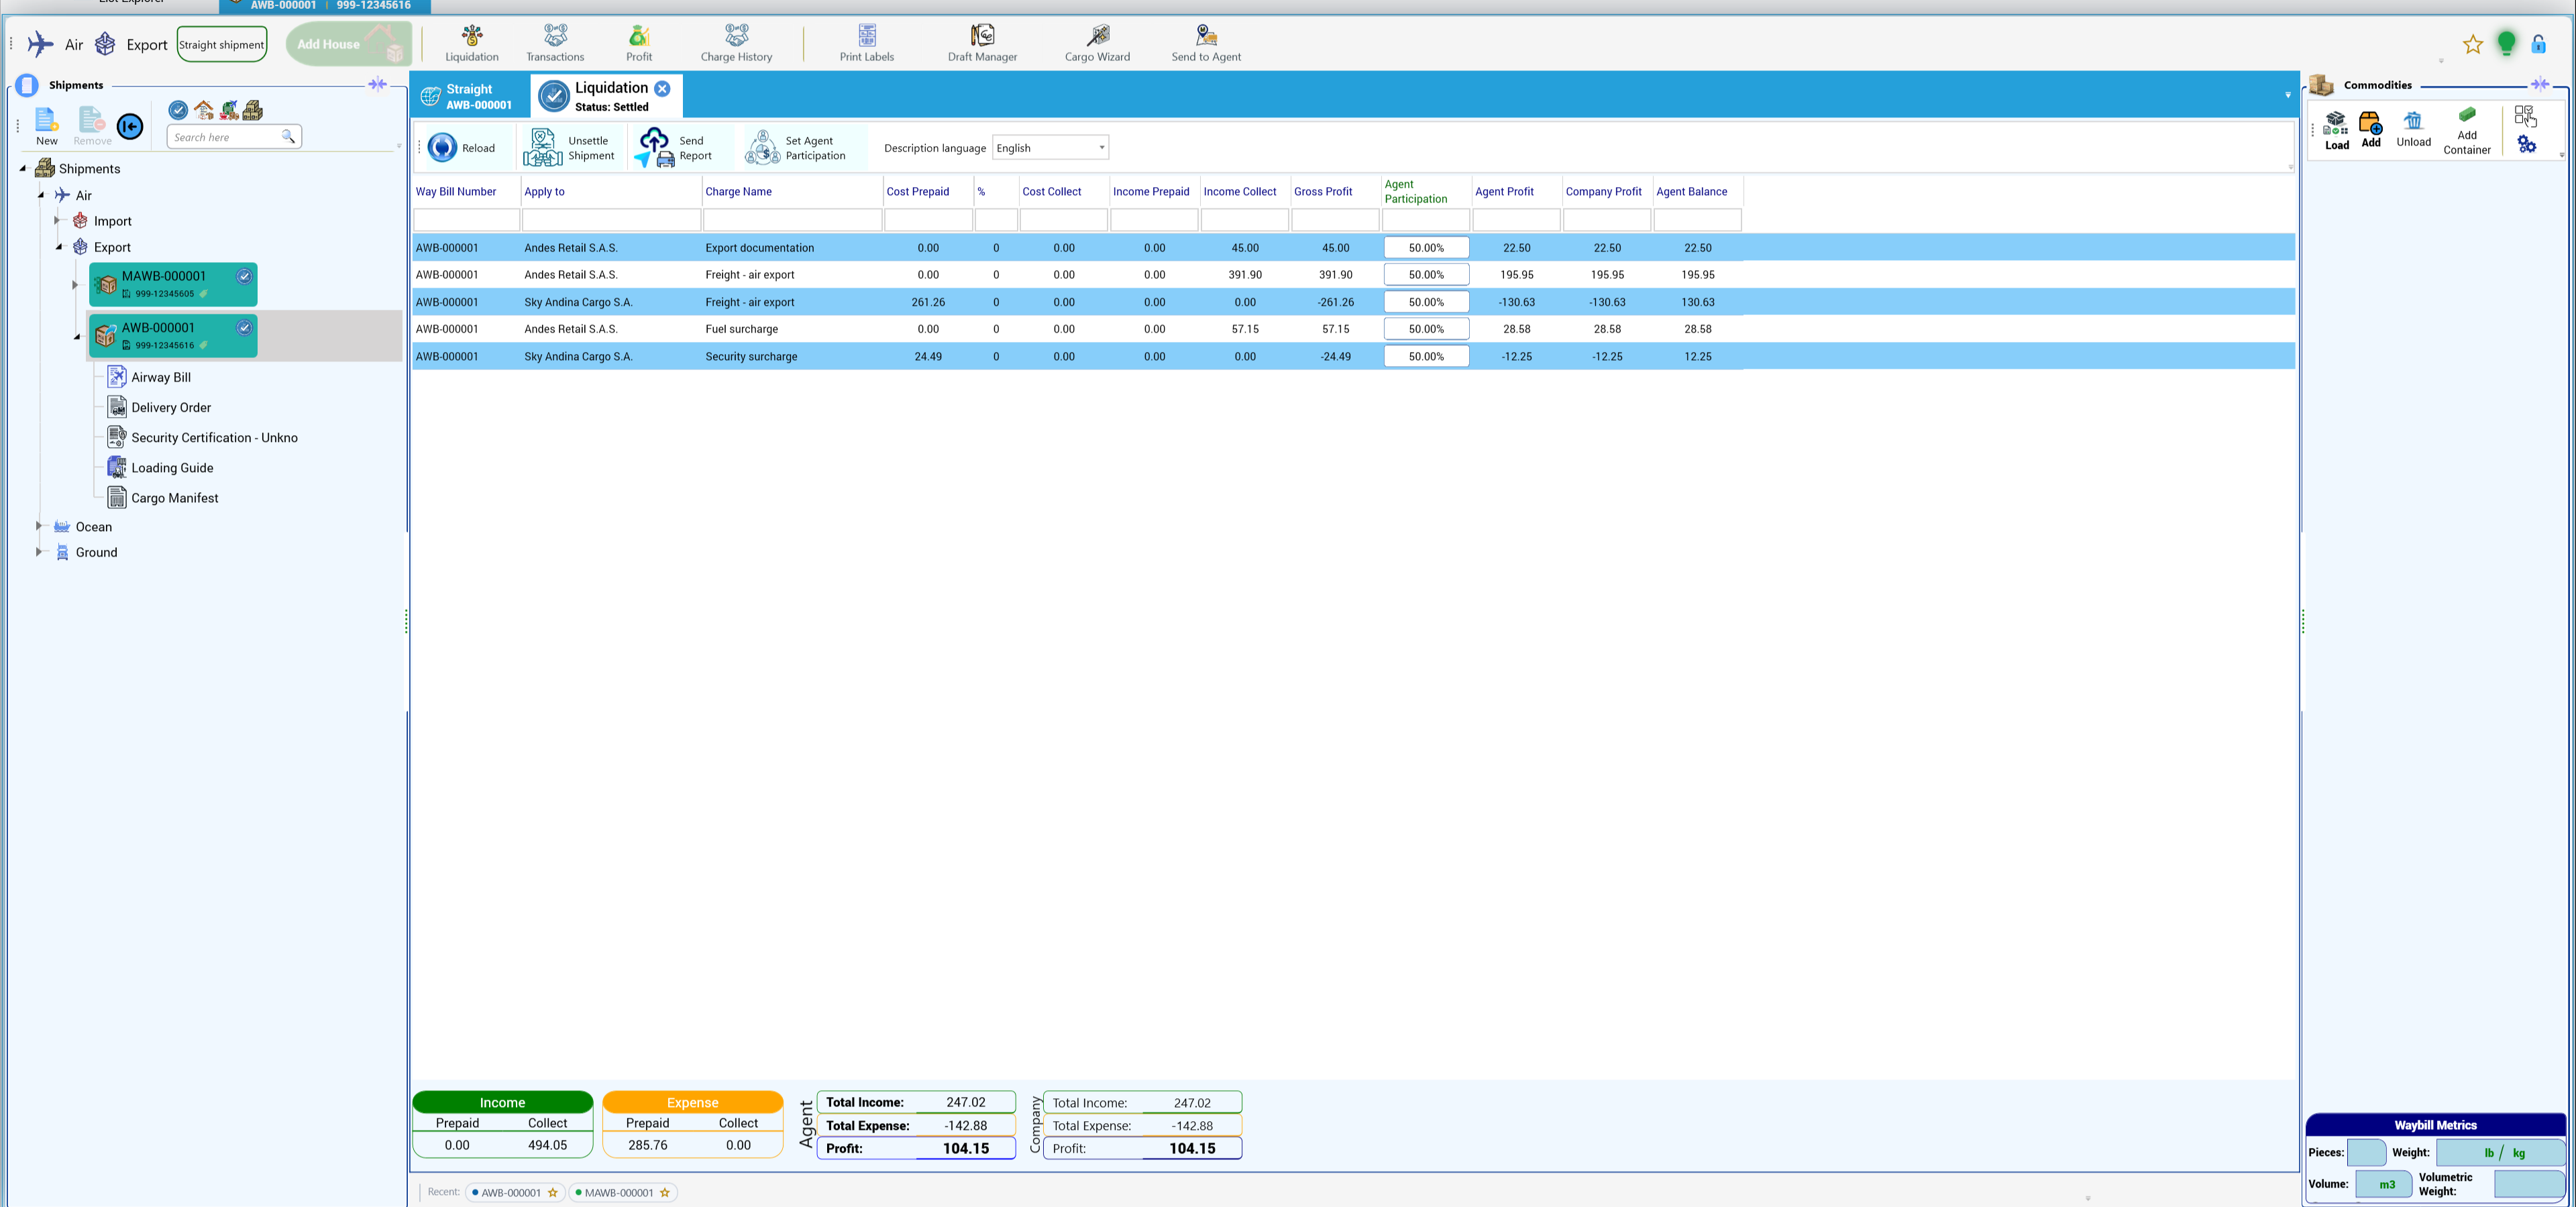Open the Draft Manager

[982, 44]
